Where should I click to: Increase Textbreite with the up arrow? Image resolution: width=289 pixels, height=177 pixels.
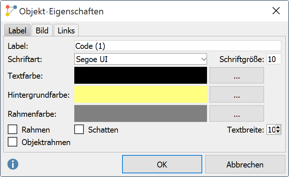pos(278,127)
